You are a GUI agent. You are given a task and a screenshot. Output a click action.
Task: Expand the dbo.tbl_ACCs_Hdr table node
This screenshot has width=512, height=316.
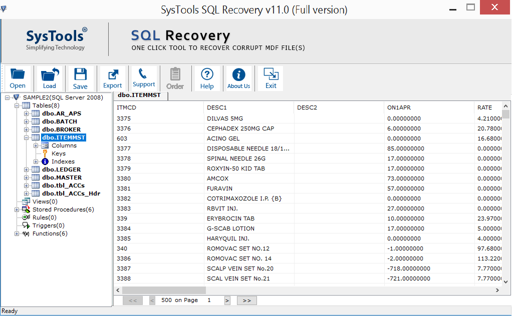click(x=26, y=193)
